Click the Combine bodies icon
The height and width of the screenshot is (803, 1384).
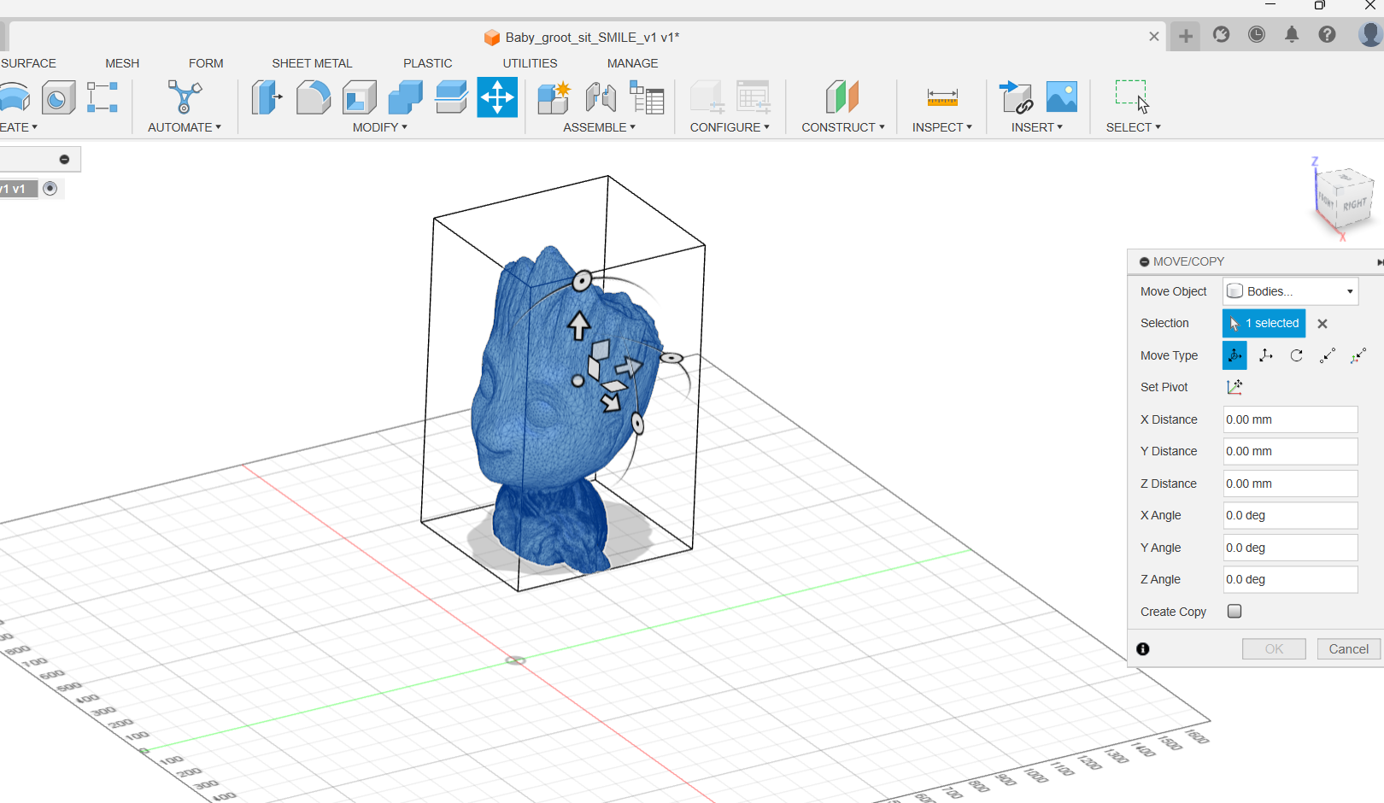tap(405, 97)
